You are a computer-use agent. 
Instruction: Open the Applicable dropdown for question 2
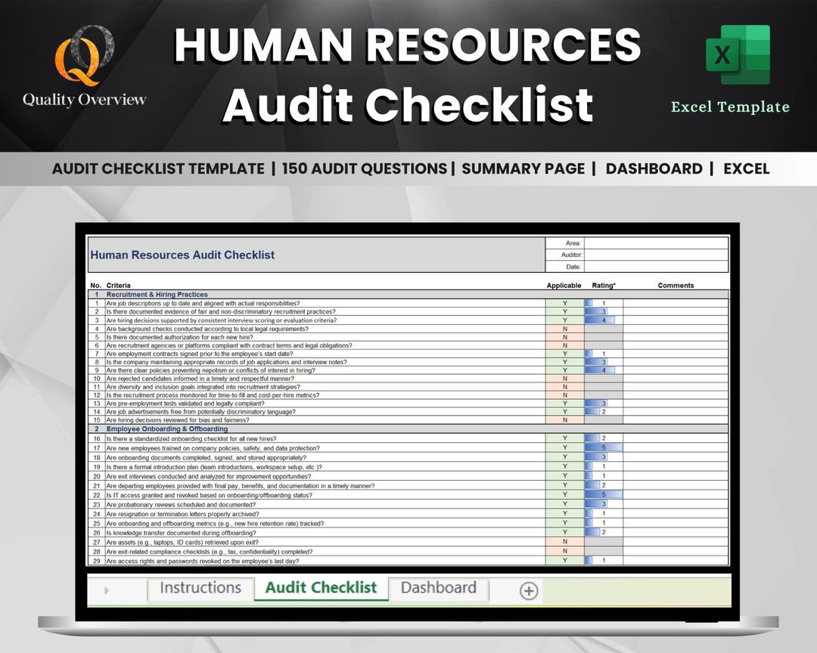coord(564,311)
